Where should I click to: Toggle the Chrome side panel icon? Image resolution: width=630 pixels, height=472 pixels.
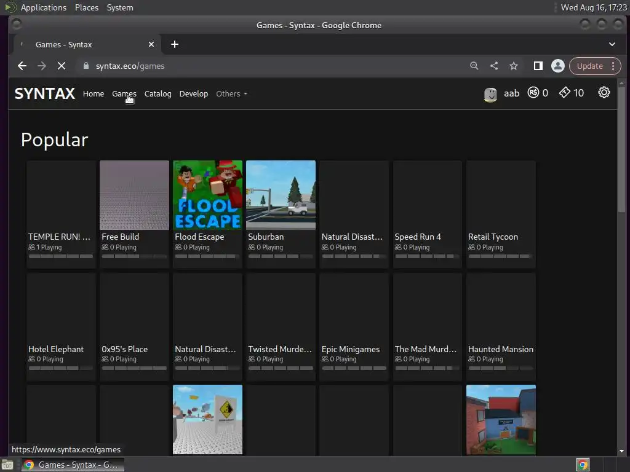pyautogui.click(x=538, y=66)
